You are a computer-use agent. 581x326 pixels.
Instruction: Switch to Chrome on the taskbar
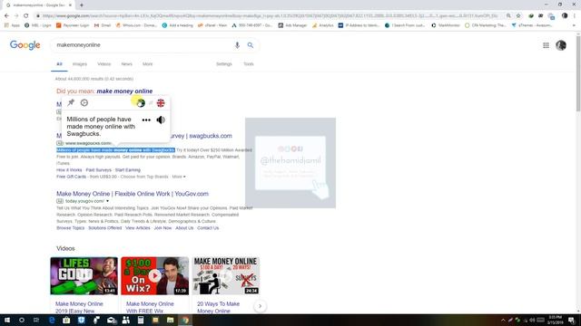[185, 320]
